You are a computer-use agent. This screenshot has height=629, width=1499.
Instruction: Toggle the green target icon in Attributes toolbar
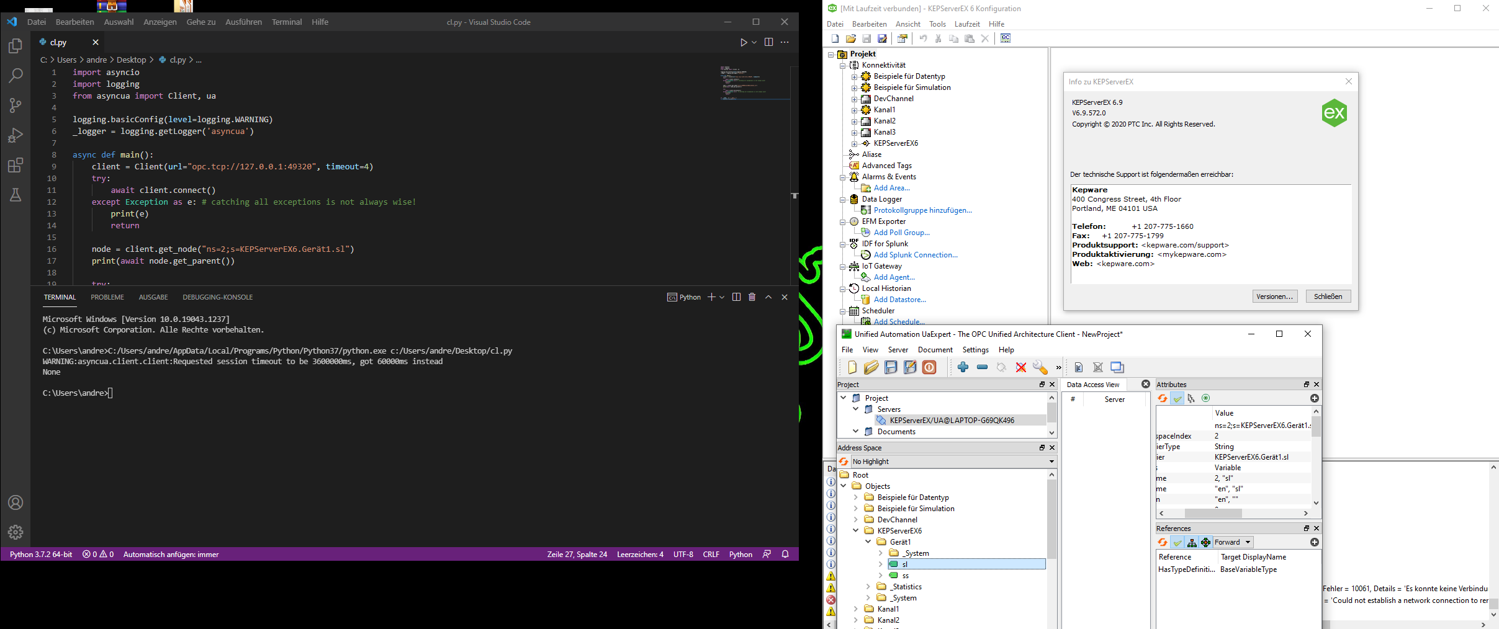point(1206,398)
